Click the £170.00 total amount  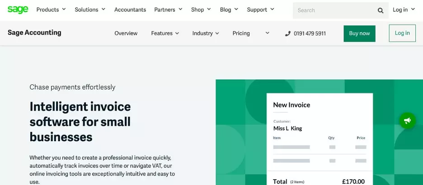[353, 181]
